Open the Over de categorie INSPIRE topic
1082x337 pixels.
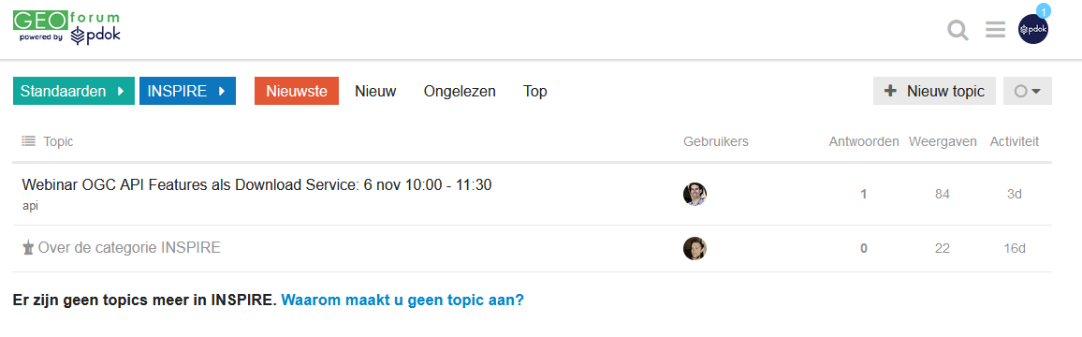pos(129,247)
